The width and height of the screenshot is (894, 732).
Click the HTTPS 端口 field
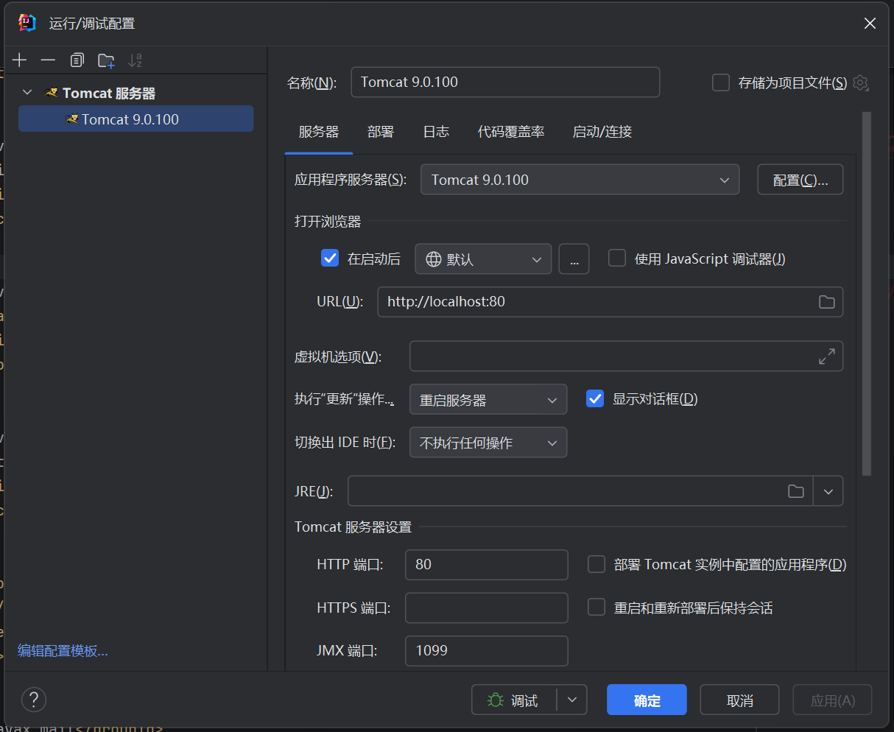487,608
